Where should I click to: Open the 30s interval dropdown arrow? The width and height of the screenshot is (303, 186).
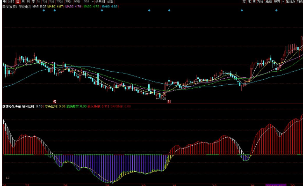point(93,1)
